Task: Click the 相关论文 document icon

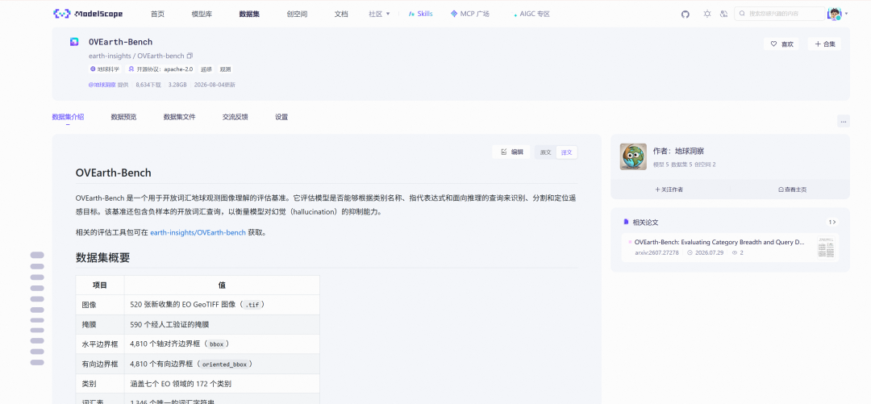Action: click(x=626, y=222)
